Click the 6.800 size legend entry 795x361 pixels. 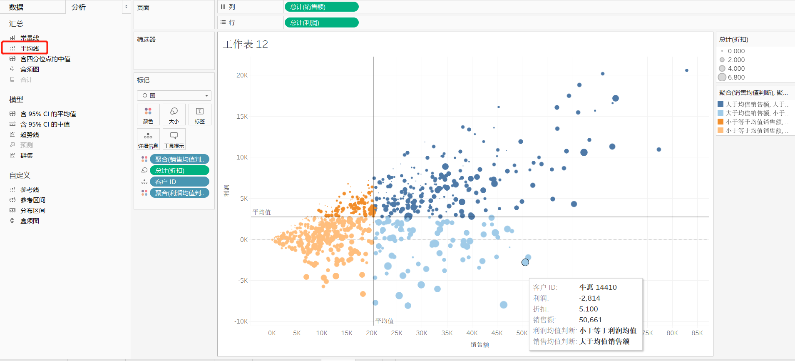point(733,77)
